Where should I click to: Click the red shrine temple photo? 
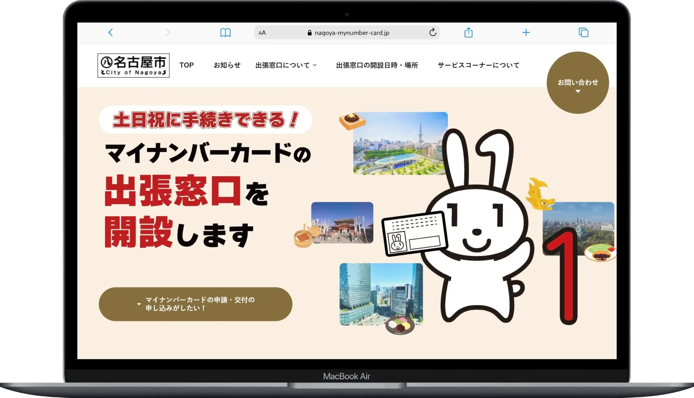click(342, 222)
